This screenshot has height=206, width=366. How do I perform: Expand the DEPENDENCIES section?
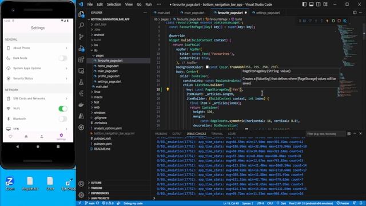(100, 193)
